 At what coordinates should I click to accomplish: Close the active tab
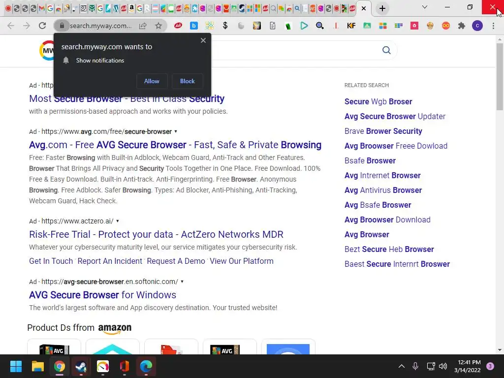coord(364,8)
